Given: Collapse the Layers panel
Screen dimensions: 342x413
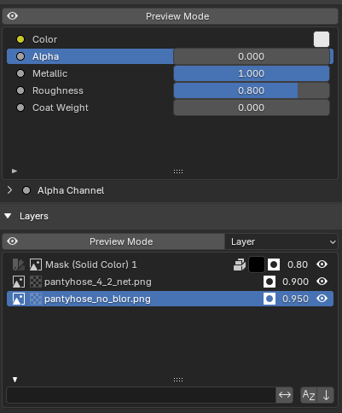Looking at the screenshot, I should (x=8, y=216).
